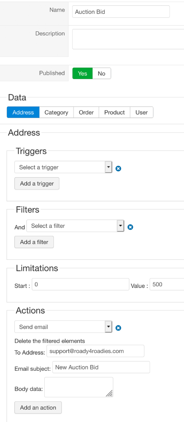
Task: Click the To Address email field
Action: click(95, 351)
